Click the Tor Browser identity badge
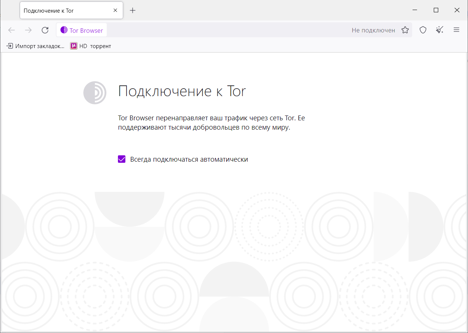 (81, 30)
